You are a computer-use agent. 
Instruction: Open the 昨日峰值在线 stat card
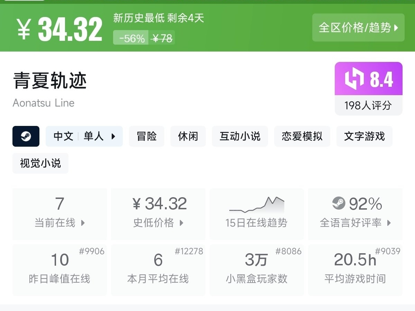59,270
